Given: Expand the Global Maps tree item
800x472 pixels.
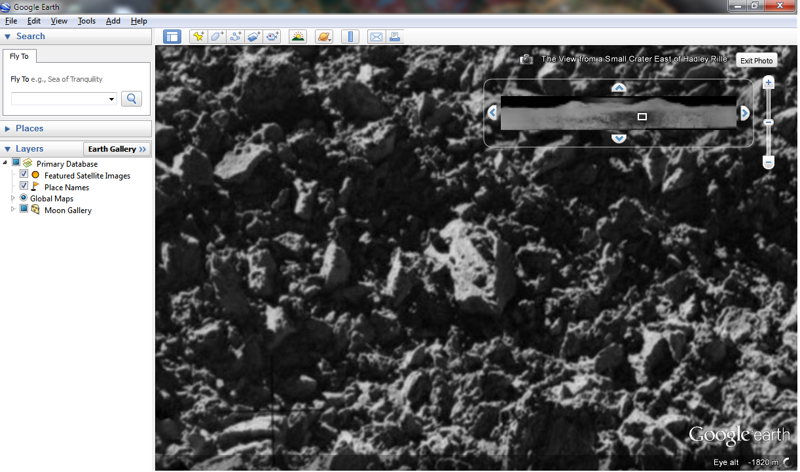Looking at the screenshot, I should point(12,198).
